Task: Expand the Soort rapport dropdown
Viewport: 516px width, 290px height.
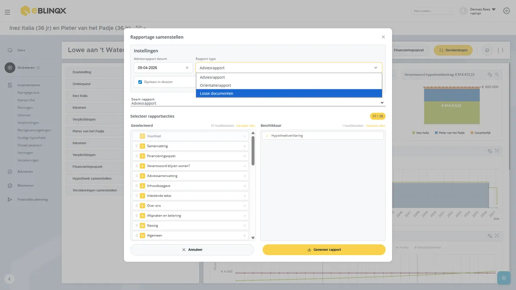Action: (258, 103)
